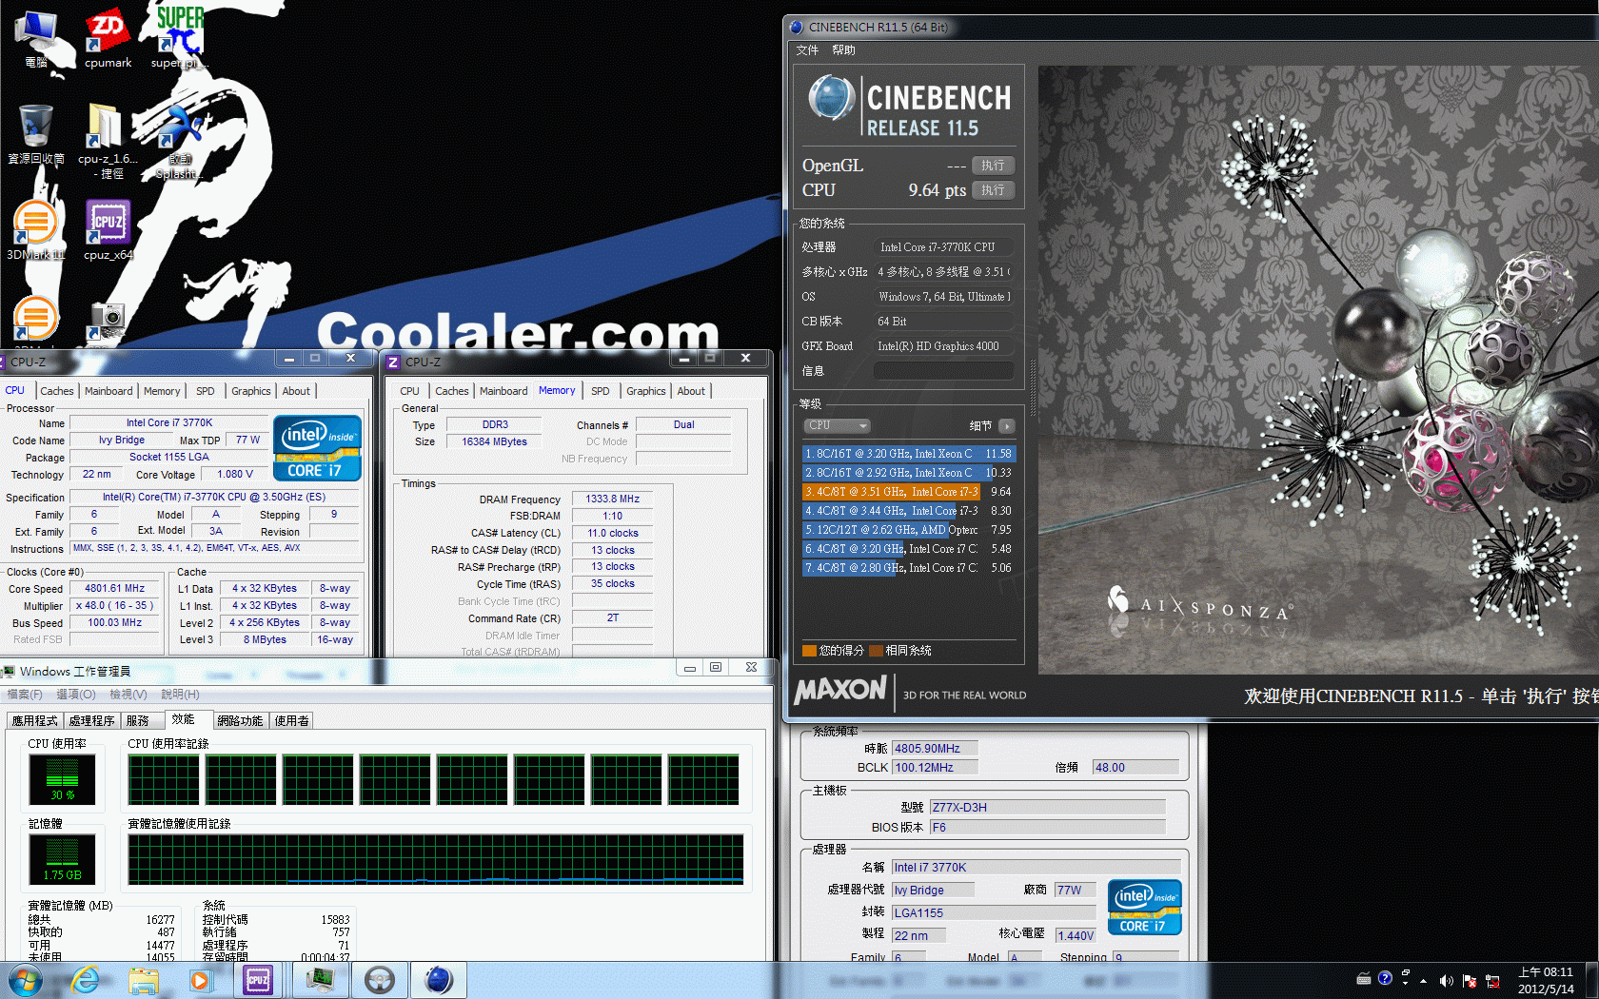Screen dimensions: 1599x999
Task: Switch to 應用程式 tab in Task Manager
Action: pyautogui.click(x=35, y=721)
